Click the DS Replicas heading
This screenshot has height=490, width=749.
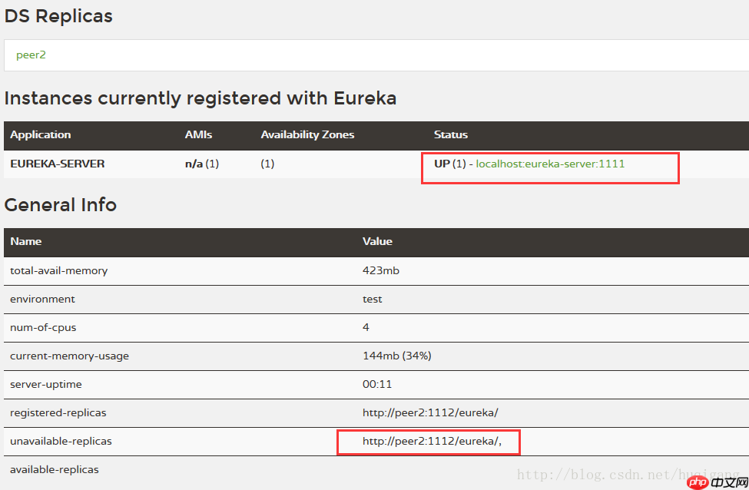58,15
